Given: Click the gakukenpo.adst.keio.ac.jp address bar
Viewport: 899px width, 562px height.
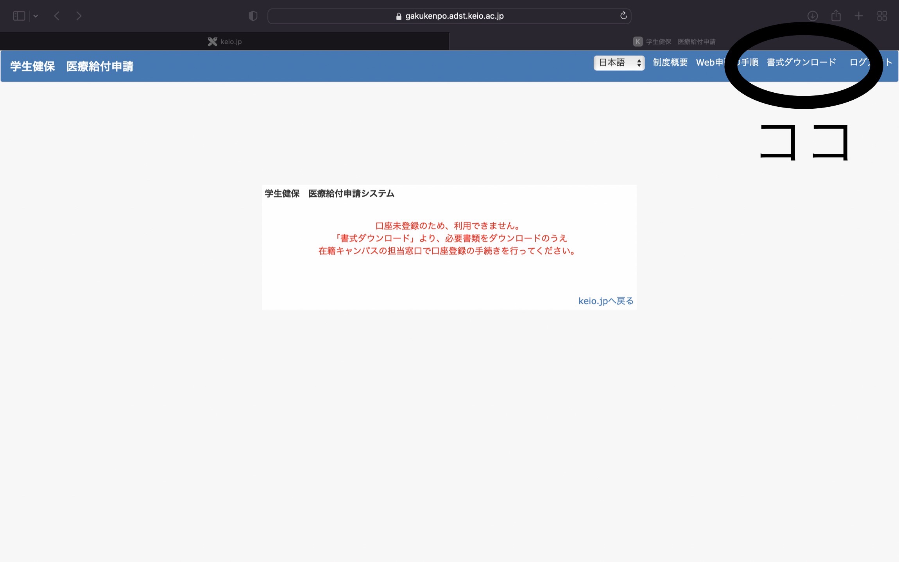Looking at the screenshot, I should point(449,16).
